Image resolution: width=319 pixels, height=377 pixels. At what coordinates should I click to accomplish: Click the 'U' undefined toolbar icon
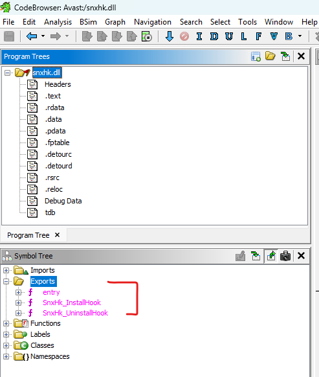pyautogui.click(x=229, y=36)
